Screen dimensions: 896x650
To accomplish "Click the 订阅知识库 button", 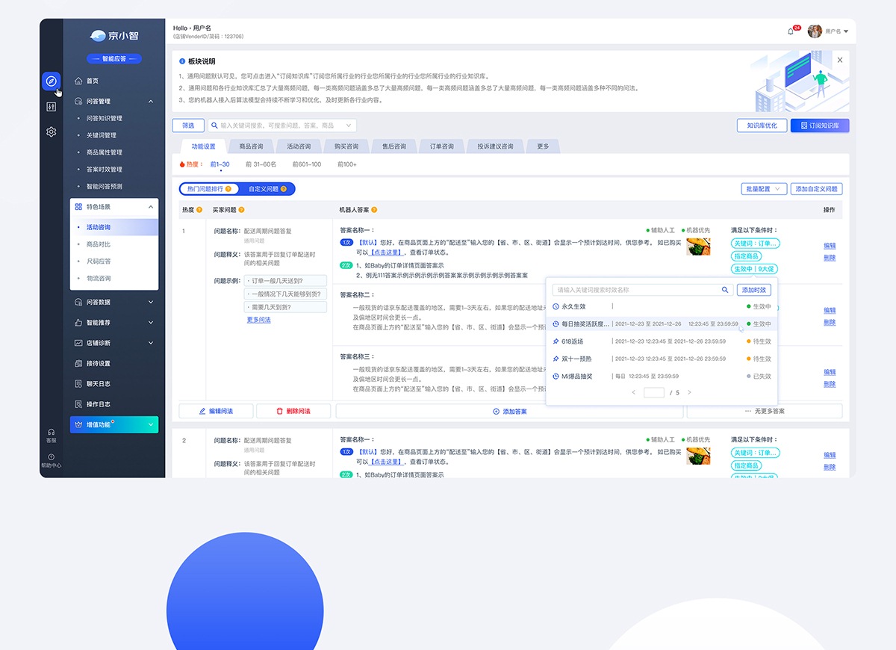I will click(x=820, y=126).
